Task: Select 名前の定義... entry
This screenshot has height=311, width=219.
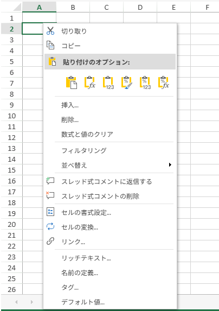Action: pyautogui.click(x=110, y=272)
